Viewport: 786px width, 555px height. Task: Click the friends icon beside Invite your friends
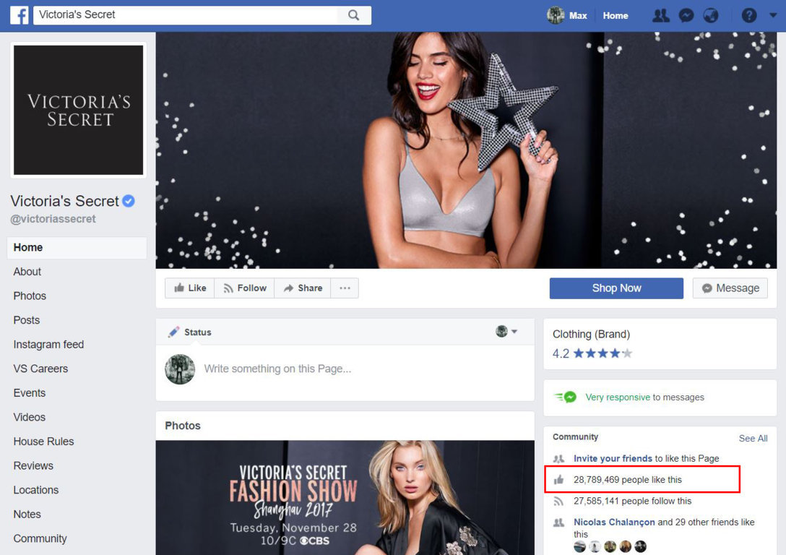click(x=558, y=458)
